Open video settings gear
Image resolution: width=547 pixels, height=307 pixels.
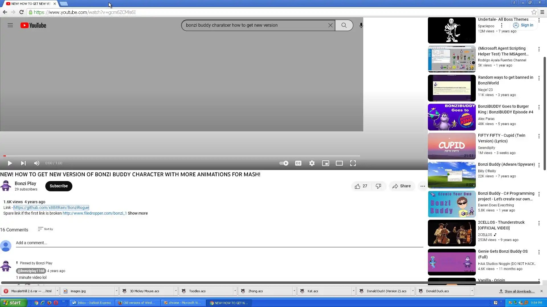pos(312,163)
